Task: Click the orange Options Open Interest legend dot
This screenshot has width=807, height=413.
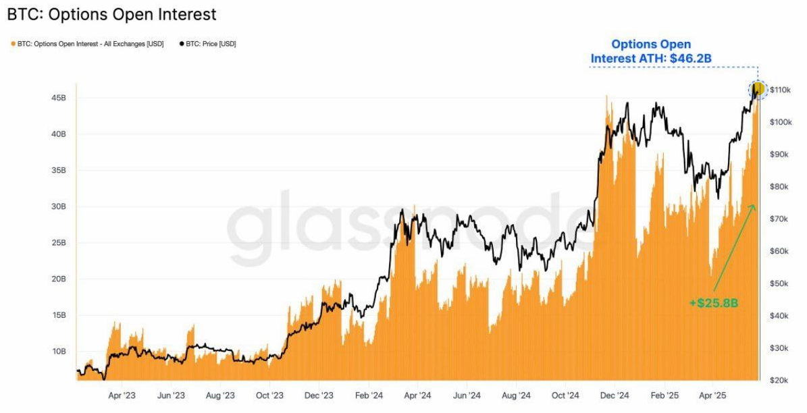Action: (x=13, y=45)
